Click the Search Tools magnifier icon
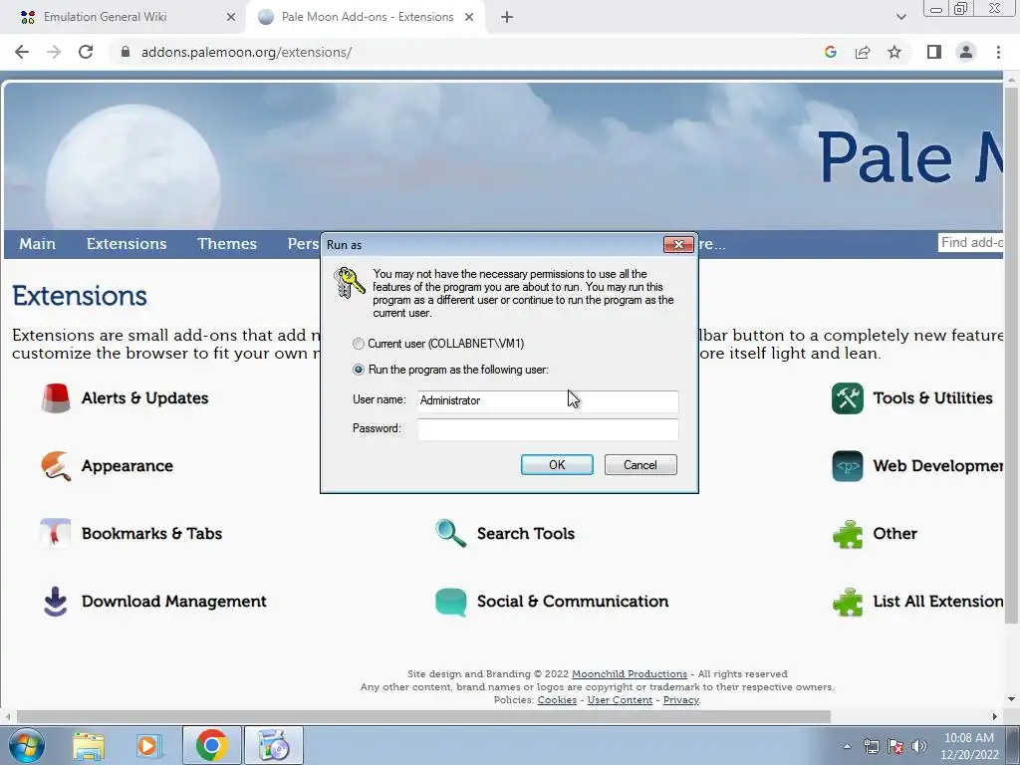Viewport: 1020px width, 765px height. (x=451, y=534)
